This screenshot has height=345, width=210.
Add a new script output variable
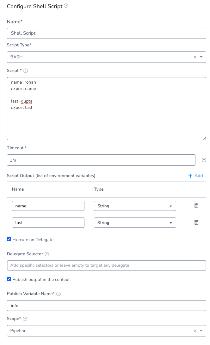195,175
